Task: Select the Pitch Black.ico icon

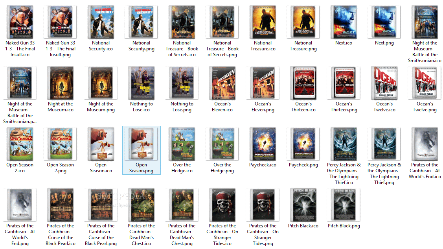Action: 303,205
